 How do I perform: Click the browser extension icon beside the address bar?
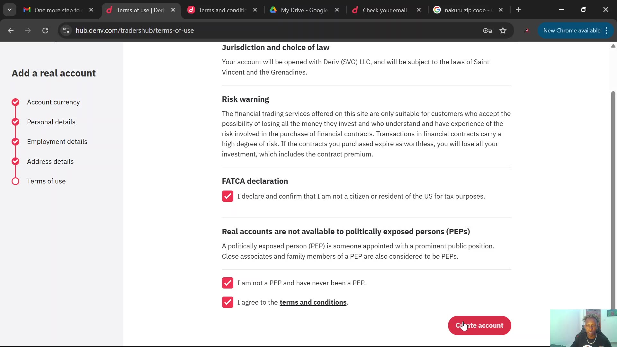click(527, 31)
